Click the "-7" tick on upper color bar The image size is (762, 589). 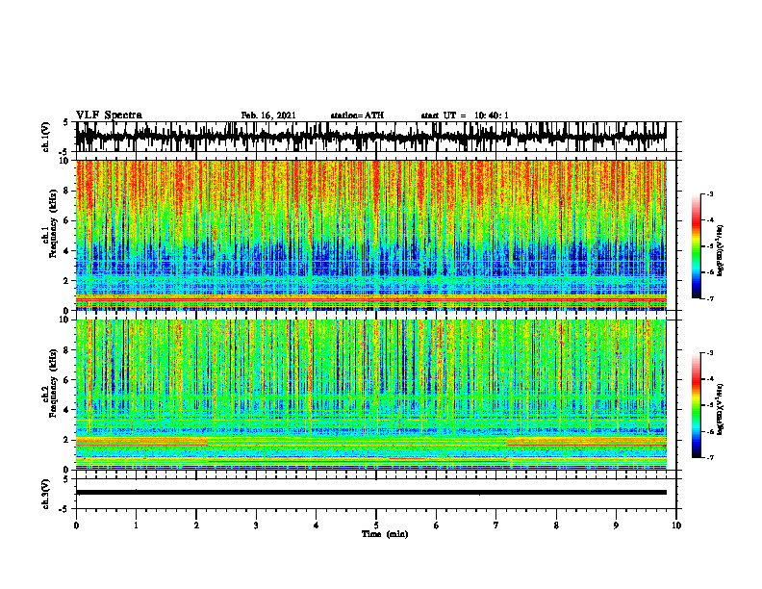pos(710,298)
